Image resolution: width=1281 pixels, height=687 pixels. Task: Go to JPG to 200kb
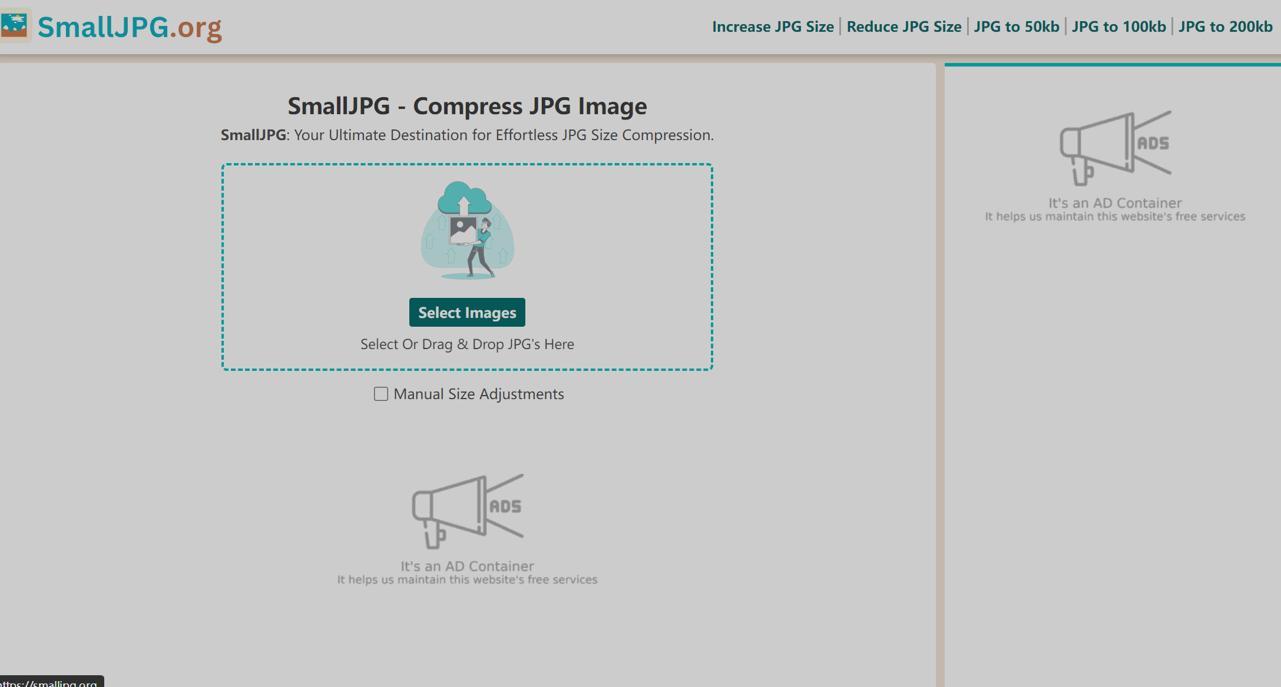pyautogui.click(x=1225, y=26)
